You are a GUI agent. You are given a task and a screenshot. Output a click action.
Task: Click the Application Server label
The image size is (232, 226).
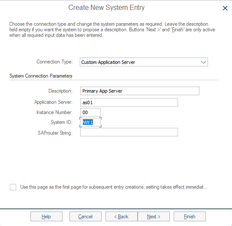pos(53,102)
